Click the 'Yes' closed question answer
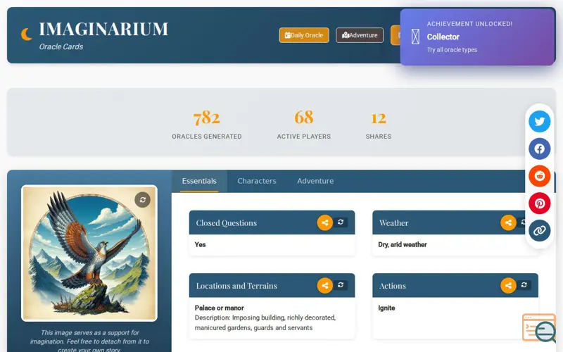Image resolution: width=563 pixels, height=352 pixels. pos(200,244)
